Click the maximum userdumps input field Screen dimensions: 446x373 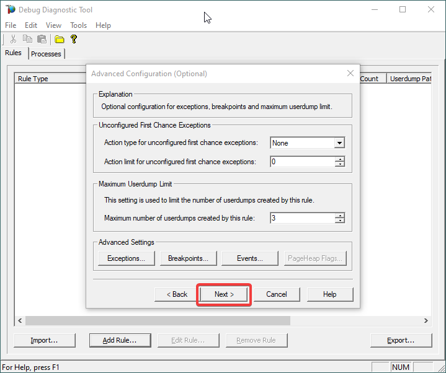point(302,218)
